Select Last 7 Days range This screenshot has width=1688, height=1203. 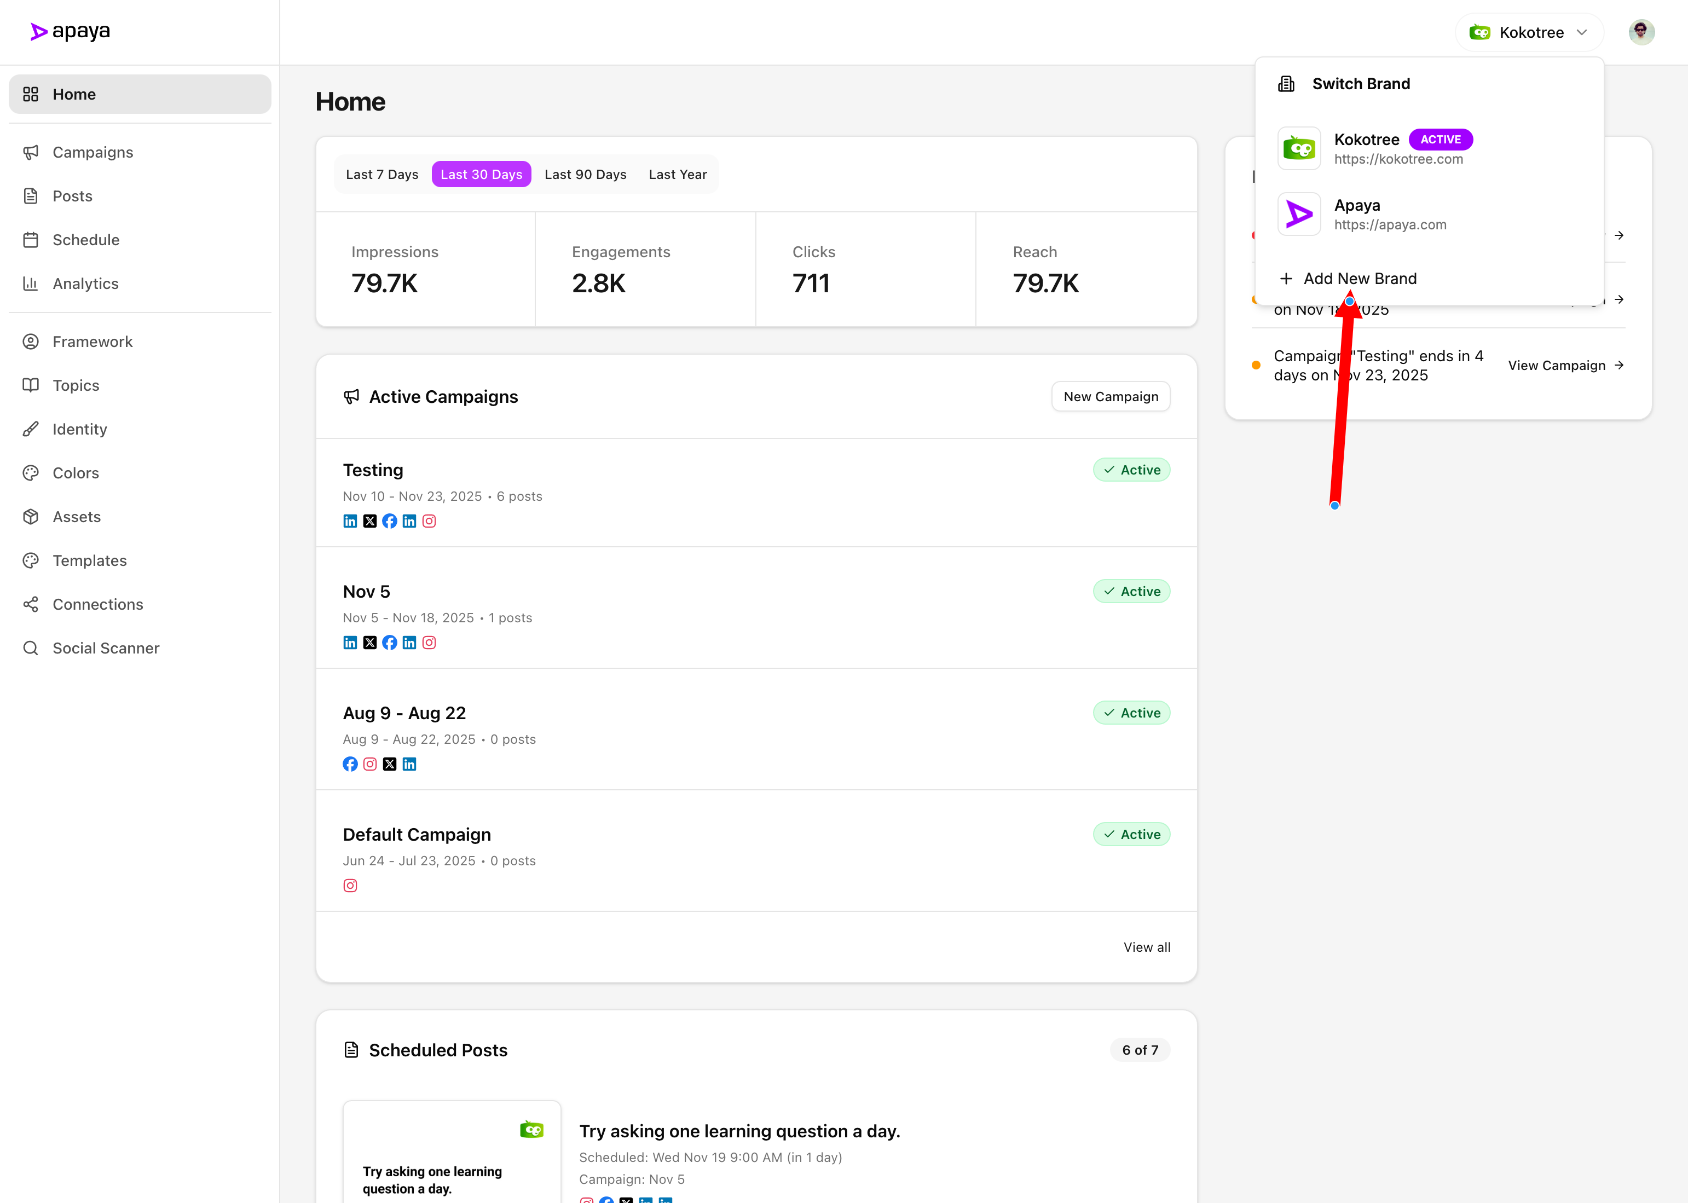[381, 175]
